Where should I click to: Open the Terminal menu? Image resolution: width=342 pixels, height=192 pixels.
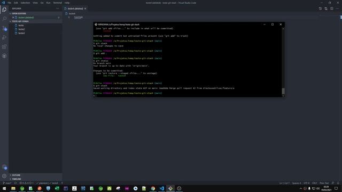coord(58,3)
